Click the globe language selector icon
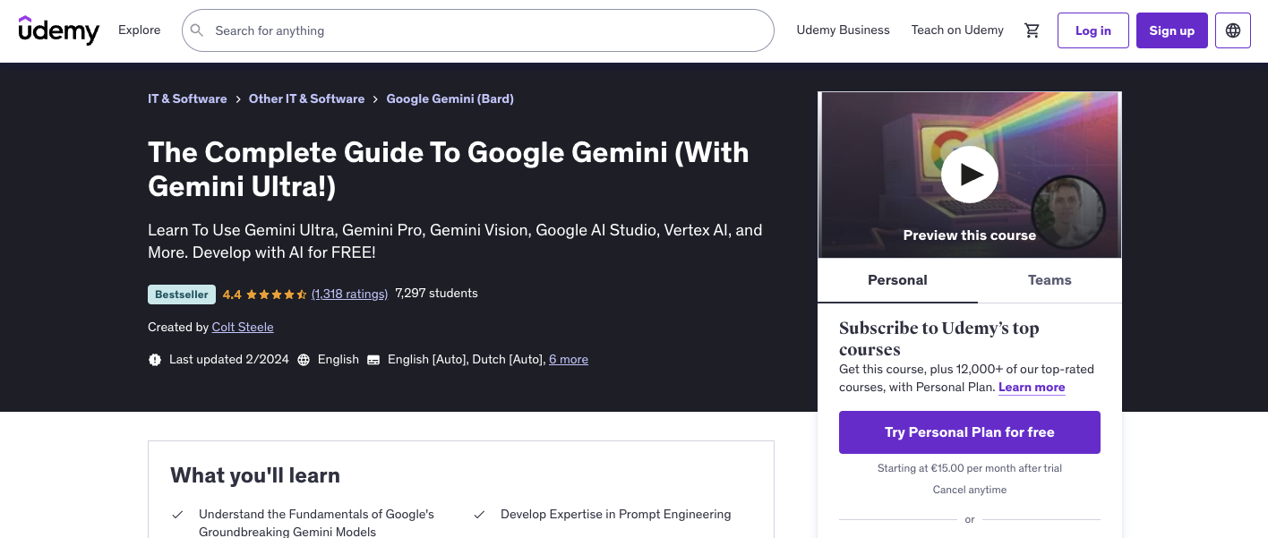 [x=1232, y=30]
